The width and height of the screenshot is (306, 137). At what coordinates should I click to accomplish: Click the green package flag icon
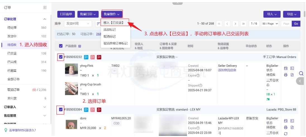[x=268, y=99]
